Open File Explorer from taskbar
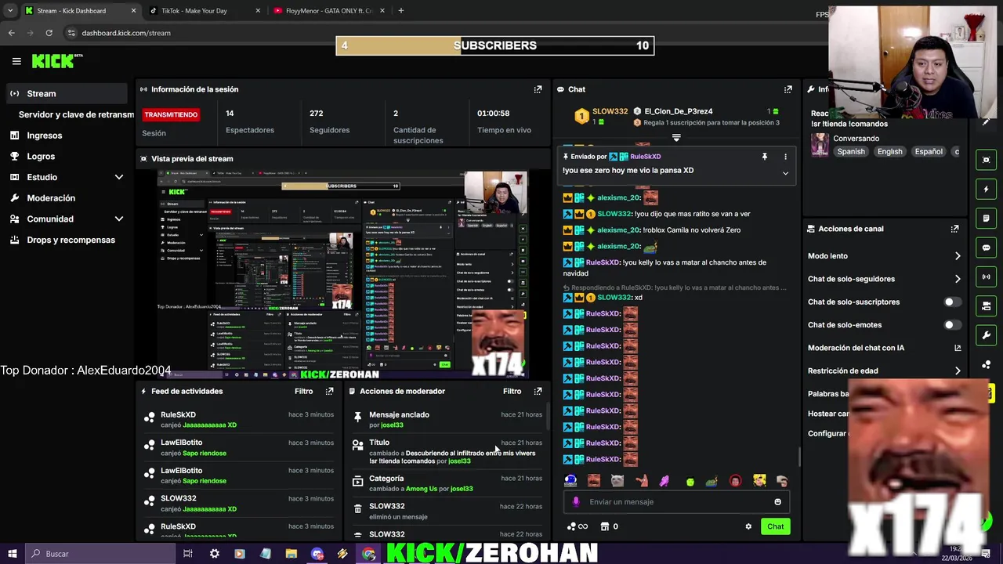The width and height of the screenshot is (1003, 564). tap(291, 554)
